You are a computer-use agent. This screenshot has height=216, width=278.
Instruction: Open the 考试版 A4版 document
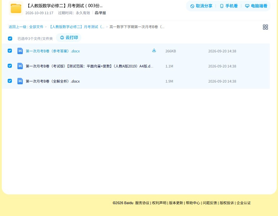(89, 66)
